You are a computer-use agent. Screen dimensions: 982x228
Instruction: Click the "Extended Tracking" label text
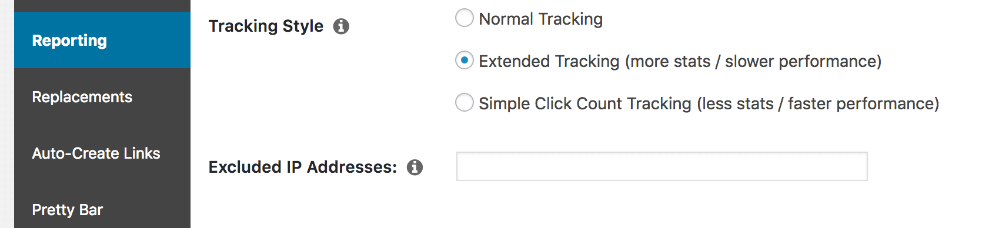(x=549, y=62)
